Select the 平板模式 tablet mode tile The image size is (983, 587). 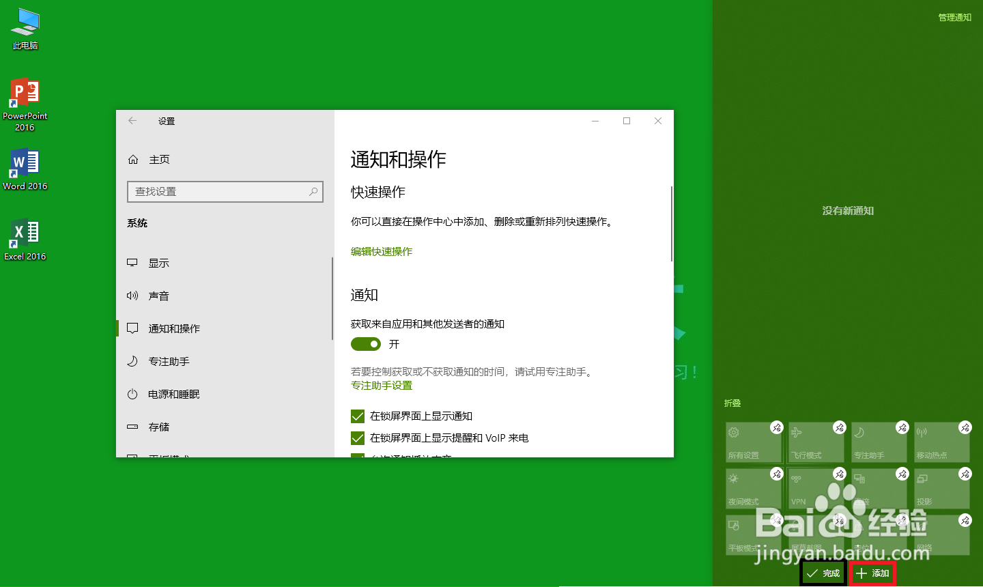(x=754, y=535)
